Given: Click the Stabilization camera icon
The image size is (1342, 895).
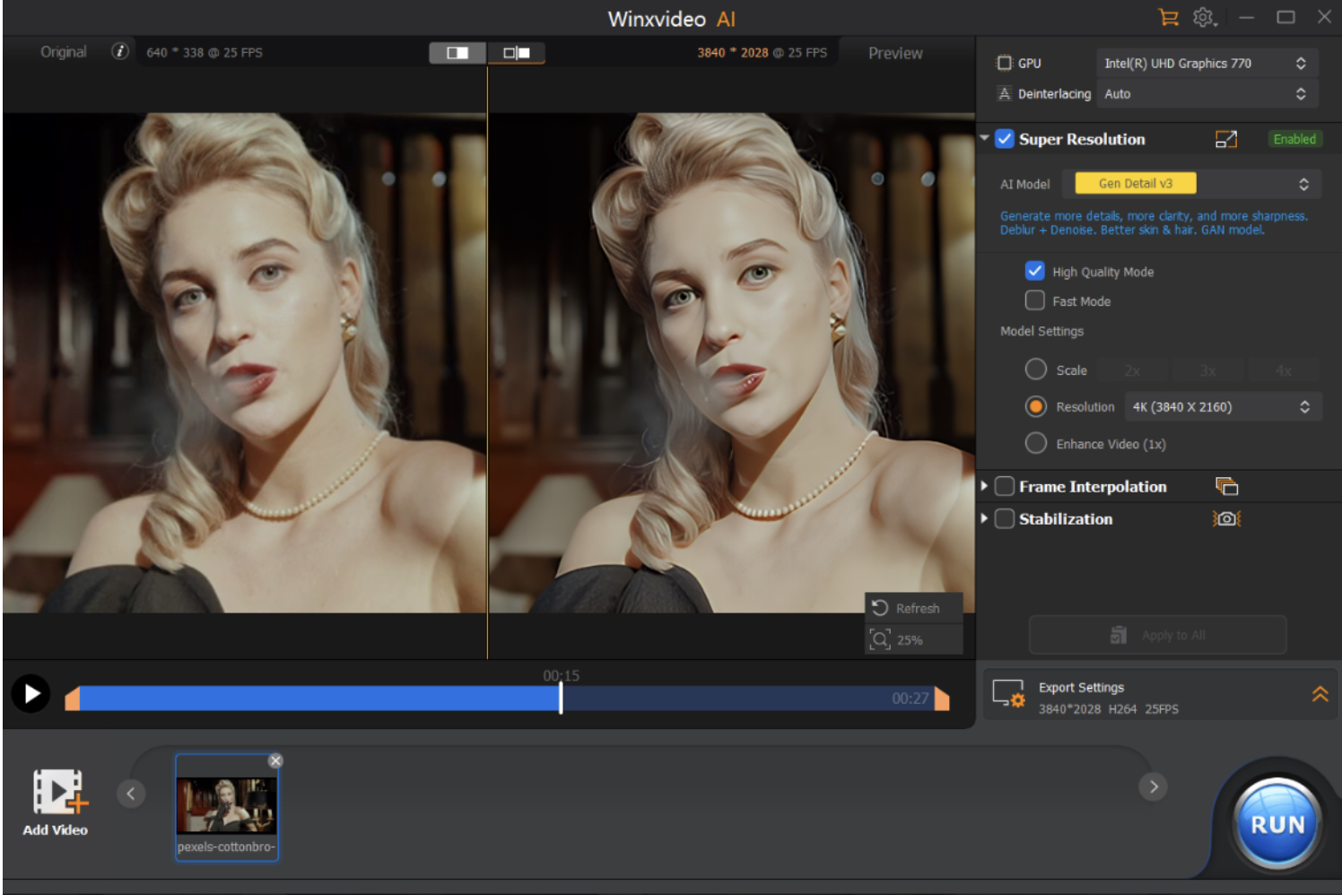Looking at the screenshot, I should [1226, 518].
